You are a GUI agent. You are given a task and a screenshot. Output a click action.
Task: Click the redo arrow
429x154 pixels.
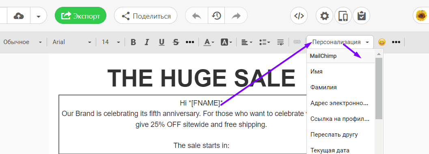click(x=236, y=16)
